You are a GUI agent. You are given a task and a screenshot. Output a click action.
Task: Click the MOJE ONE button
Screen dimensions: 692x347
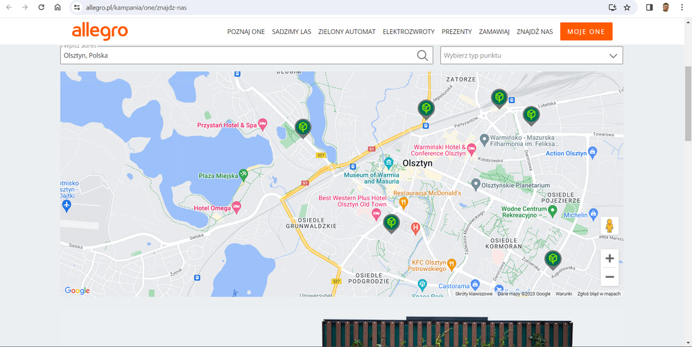pos(586,31)
